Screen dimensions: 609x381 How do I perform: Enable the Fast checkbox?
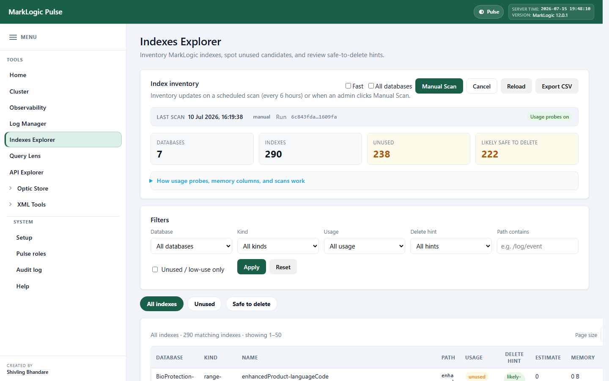click(x=348, y=86)
